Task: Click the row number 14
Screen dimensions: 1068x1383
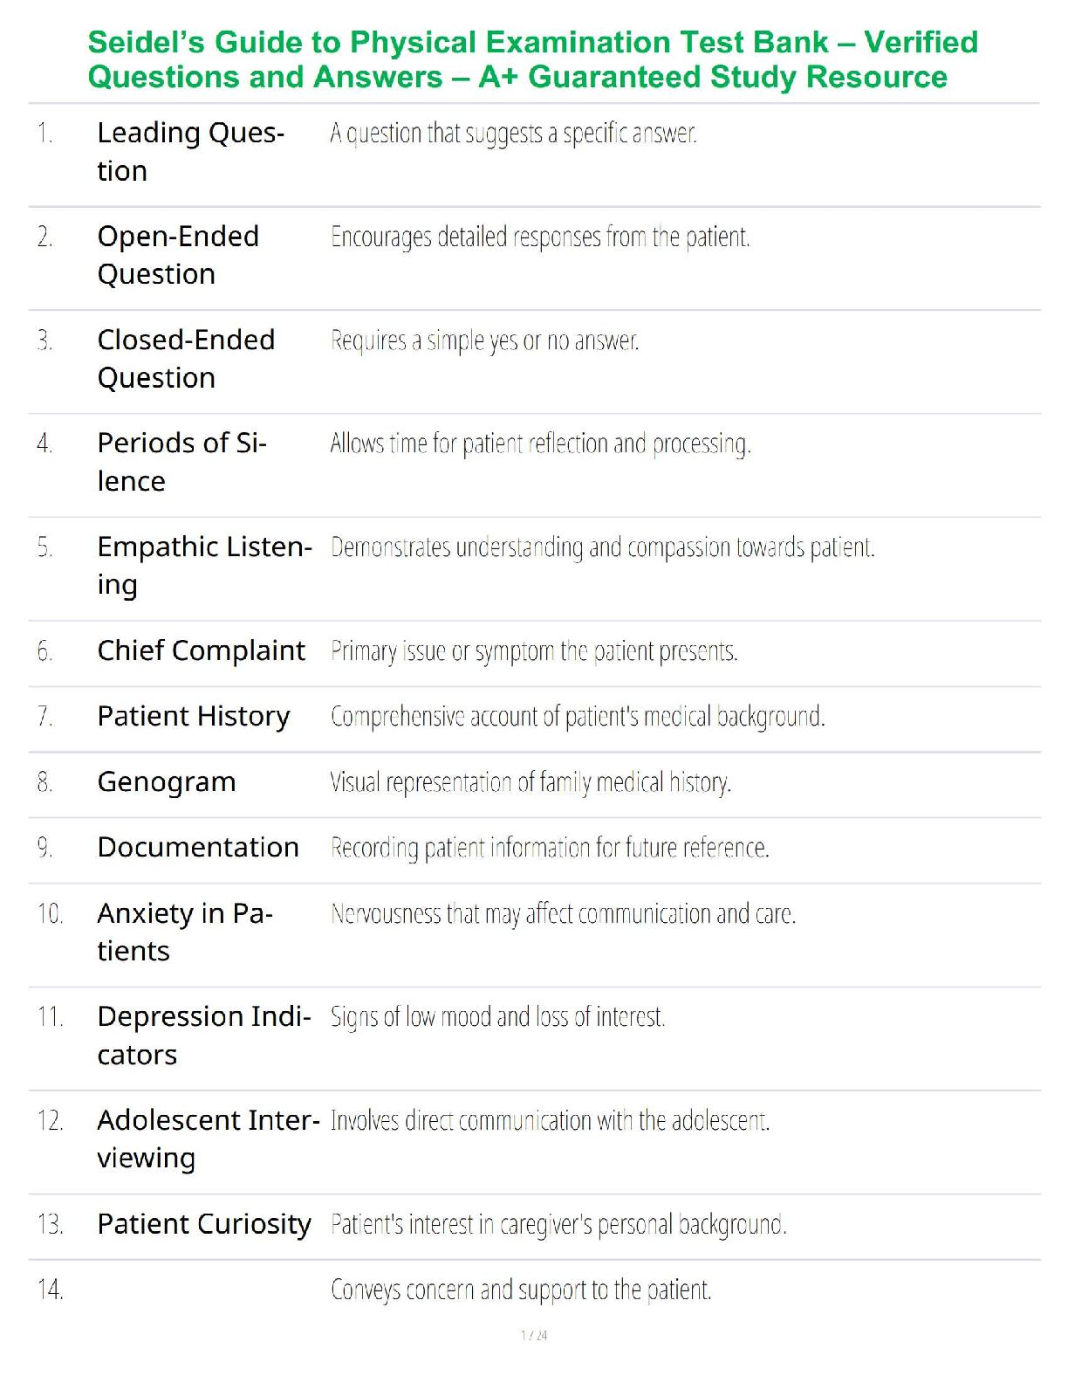Action: (51, 1290)
